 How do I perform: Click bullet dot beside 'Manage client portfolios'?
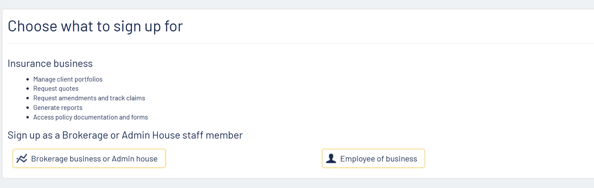(x=27, y=79)
